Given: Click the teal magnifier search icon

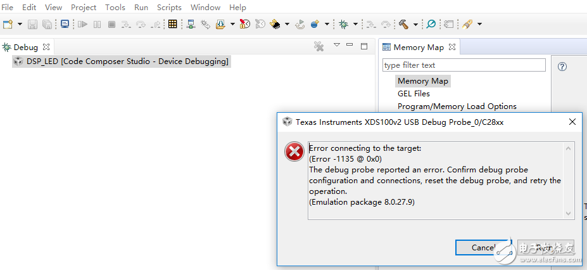Looking at the screenshot, I should coord(431,24).
